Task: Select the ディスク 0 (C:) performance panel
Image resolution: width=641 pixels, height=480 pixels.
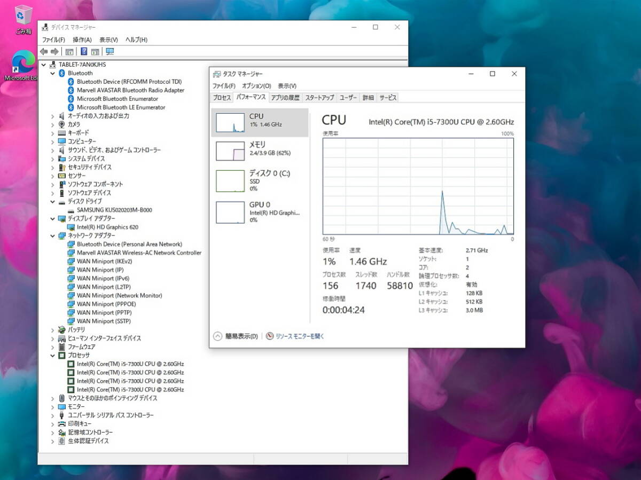Action: [x=260, y=180]
